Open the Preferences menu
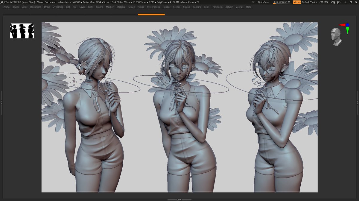The height and width of the screenshot is (201, 359). coord(153,7)
